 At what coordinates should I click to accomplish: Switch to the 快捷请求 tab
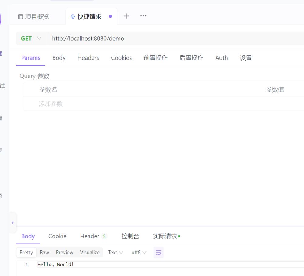pyautogui.click(x=91, y=17)
